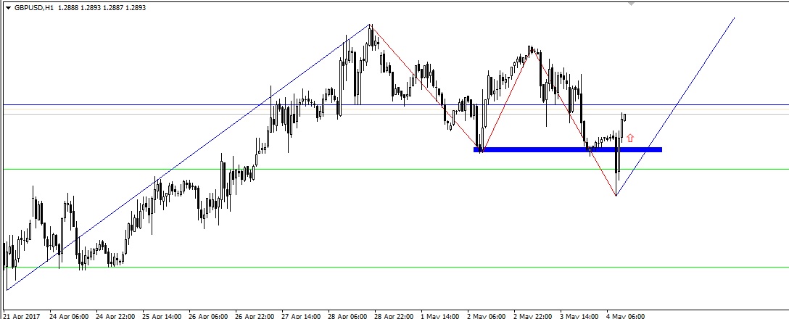Click the 2 May 06:00 time label

487,315
